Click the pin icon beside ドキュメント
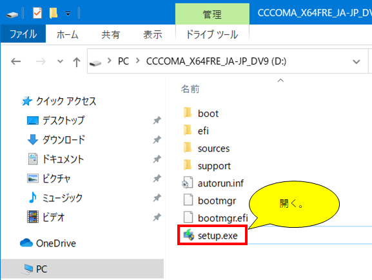 pyautogui.click(x=157, y=159)
